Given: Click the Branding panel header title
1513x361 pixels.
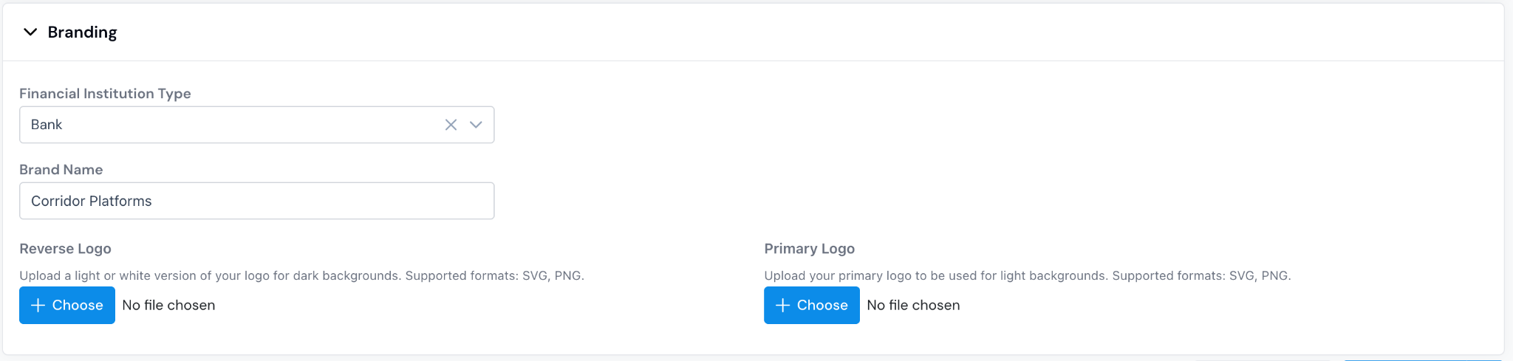Looking at the screenshot, I should (82, 32).
